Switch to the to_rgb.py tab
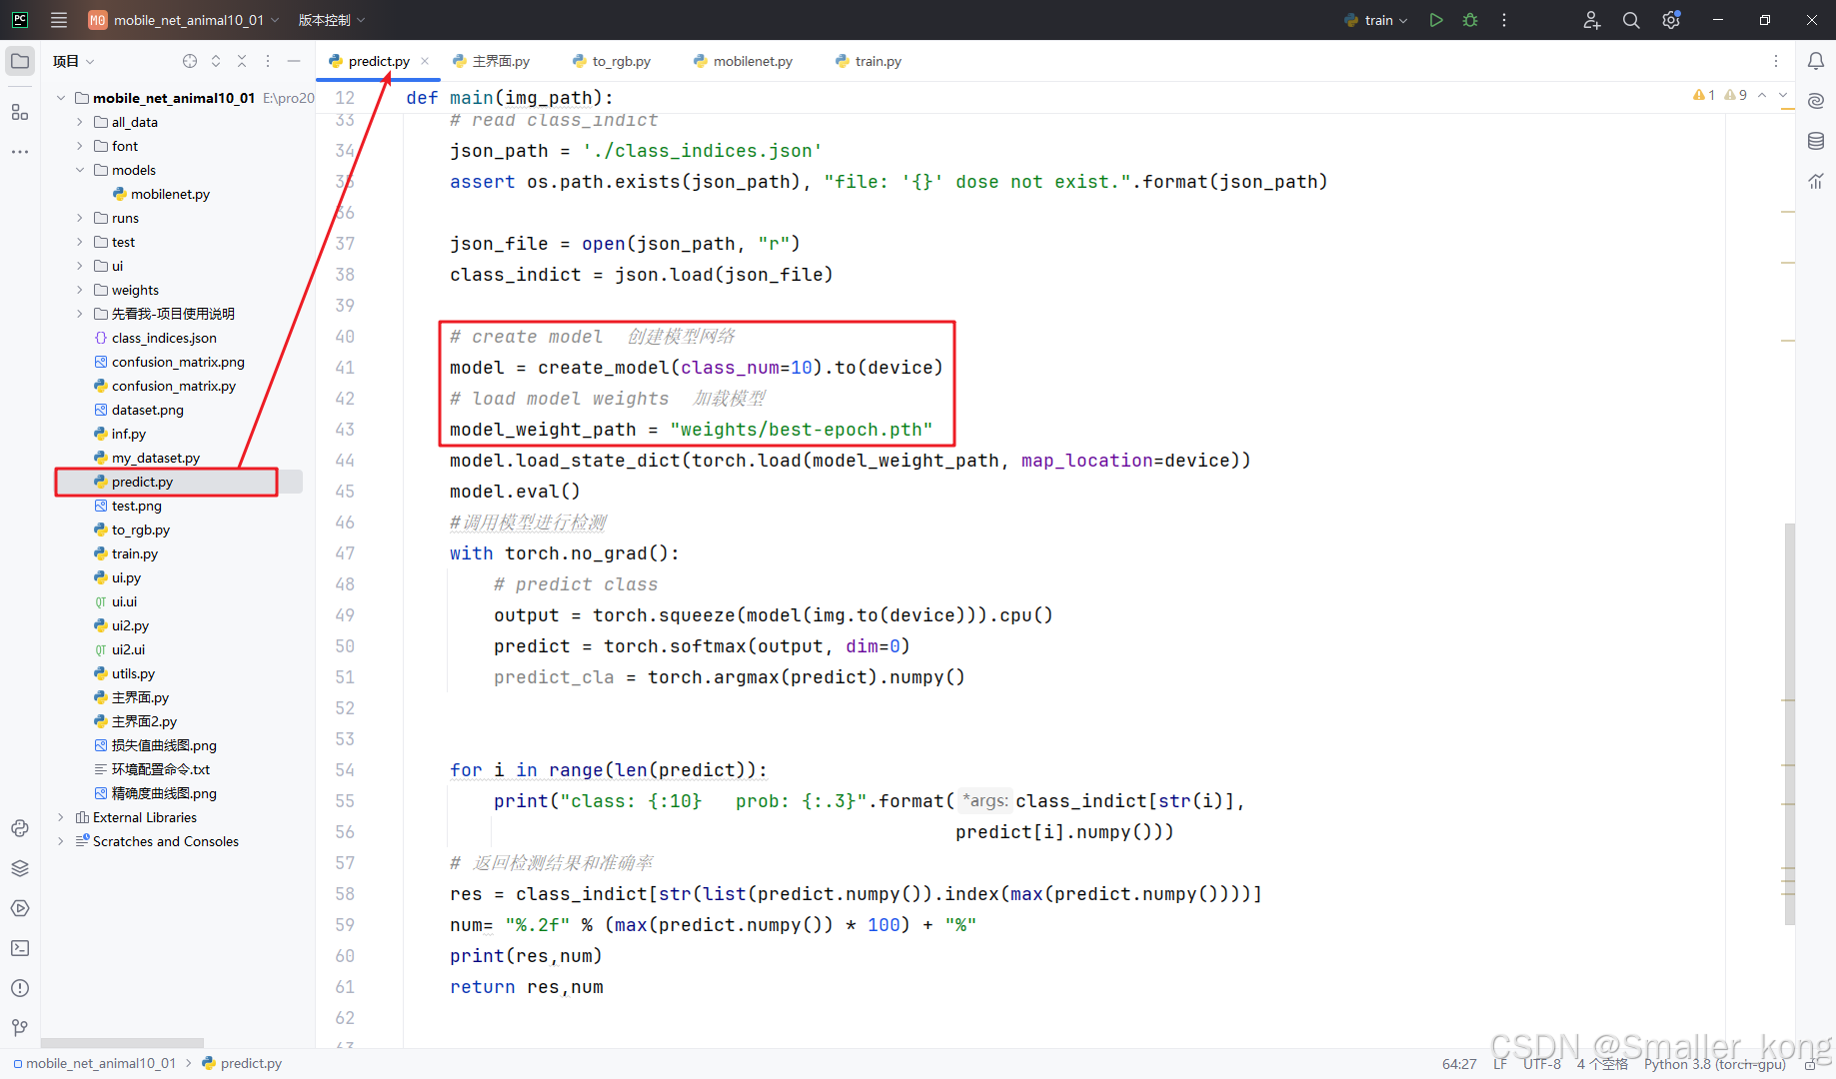Image resolution: width=1836 pixels, height=1079 pixels. [612, 61]
